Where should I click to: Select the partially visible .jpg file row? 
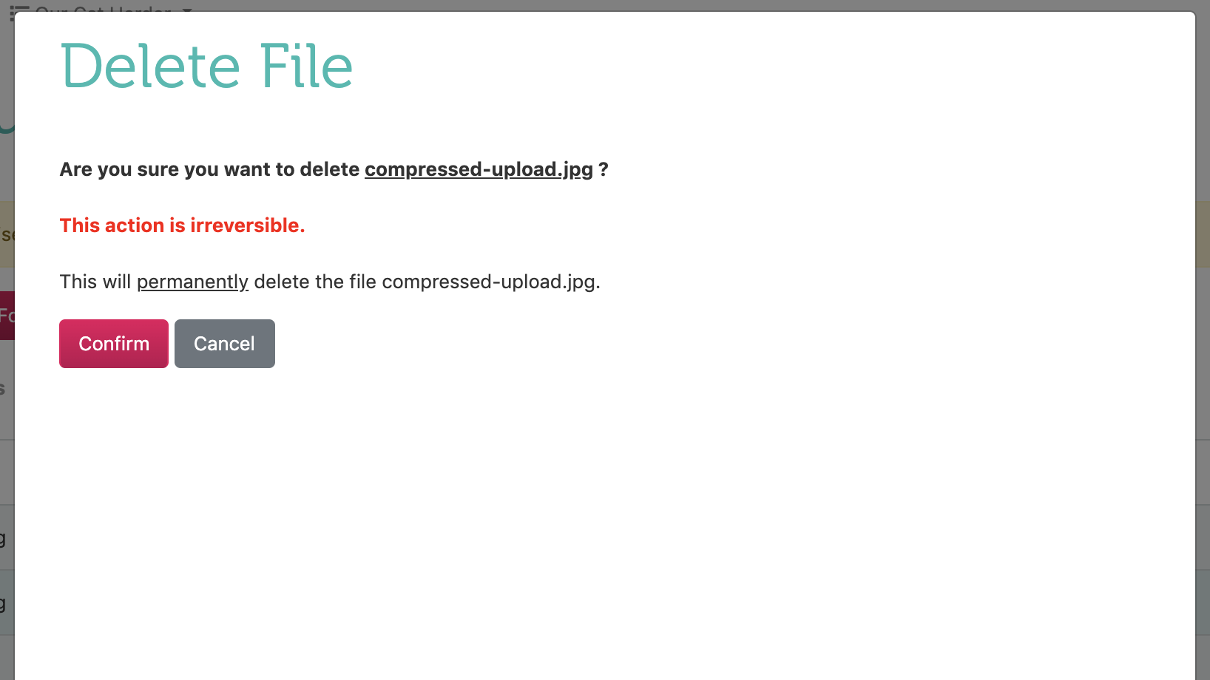(5, 538)
